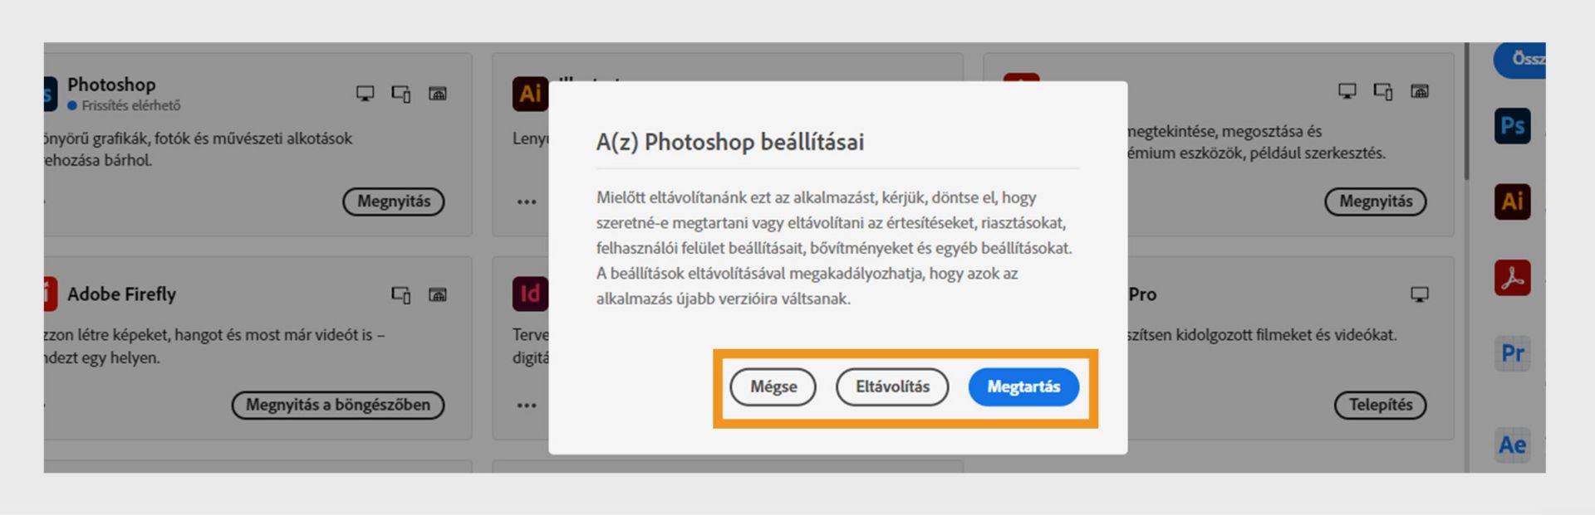
Task: Click Illustrator app icon on card
Action: [x=530, y=94]
